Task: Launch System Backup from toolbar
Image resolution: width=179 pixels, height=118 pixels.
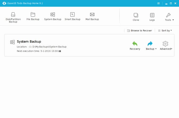Action: point(53,16)
